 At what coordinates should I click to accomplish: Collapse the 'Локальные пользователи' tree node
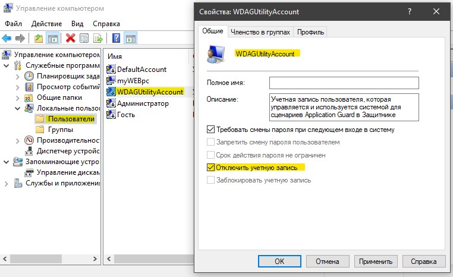tap(18, 109)
